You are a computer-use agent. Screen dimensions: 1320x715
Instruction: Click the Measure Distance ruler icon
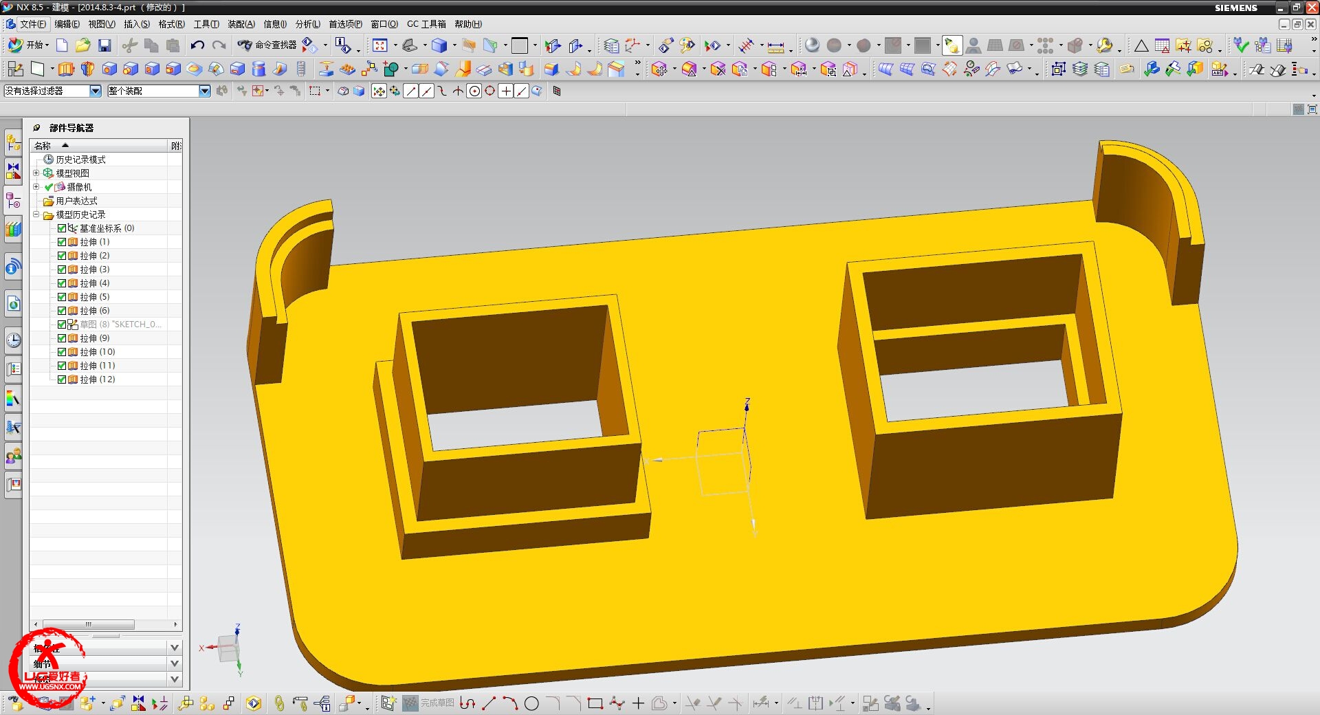(775, 46)
